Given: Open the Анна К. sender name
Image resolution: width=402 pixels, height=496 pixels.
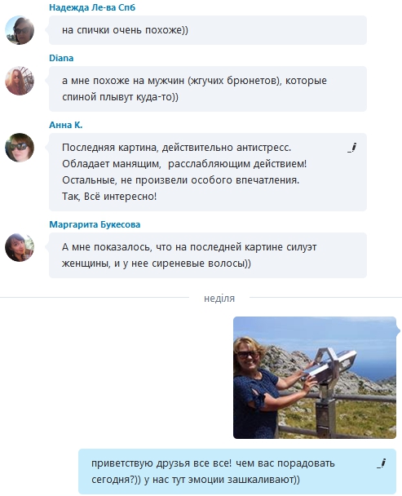Looking at the screenshot, I should click(66, 125).
